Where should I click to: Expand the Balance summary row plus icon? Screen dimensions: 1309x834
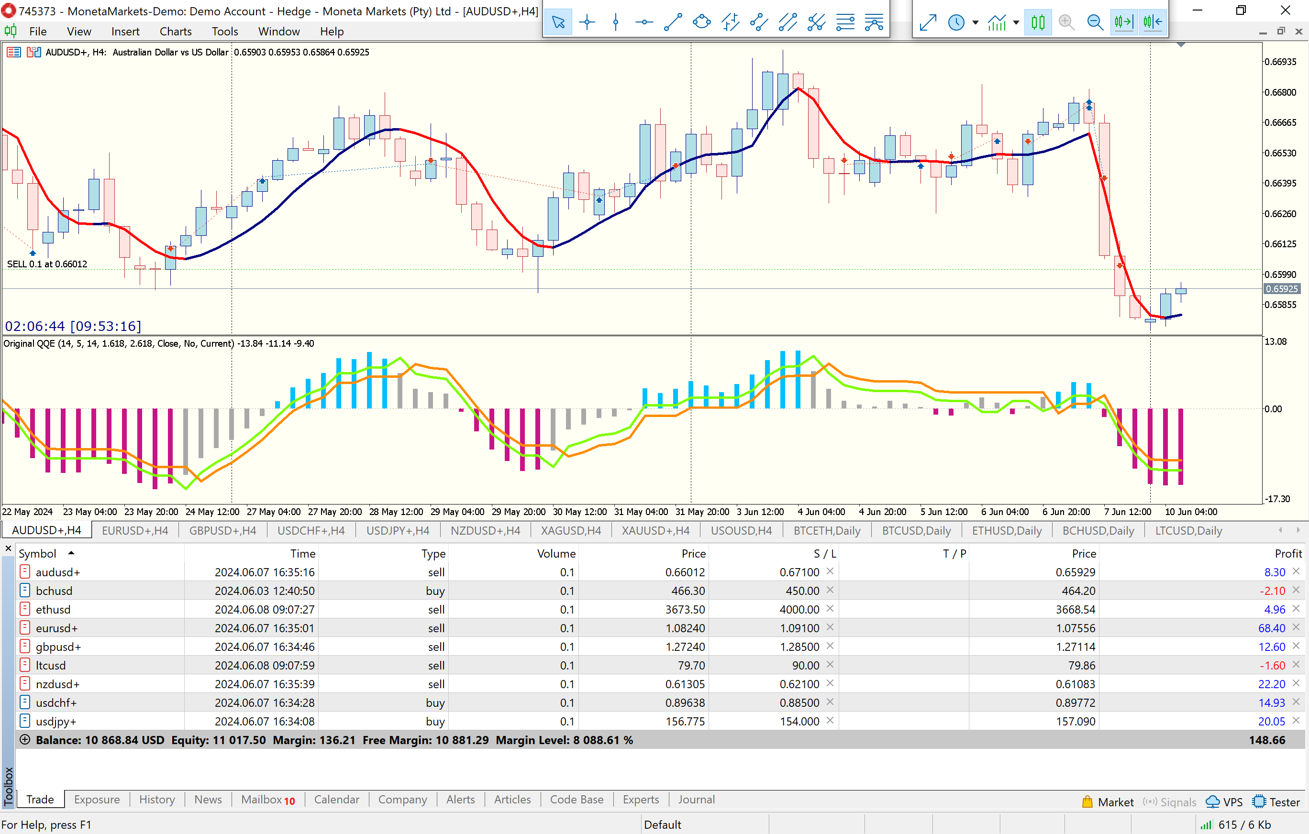[24, 739]
